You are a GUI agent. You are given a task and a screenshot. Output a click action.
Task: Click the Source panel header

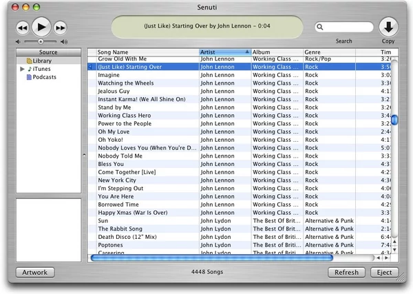click(x=48, y=52)
